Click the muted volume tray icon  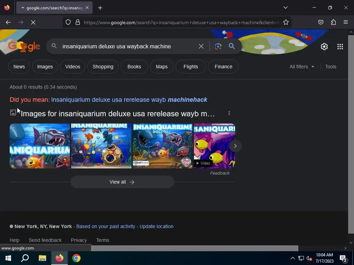coord(309,258)
